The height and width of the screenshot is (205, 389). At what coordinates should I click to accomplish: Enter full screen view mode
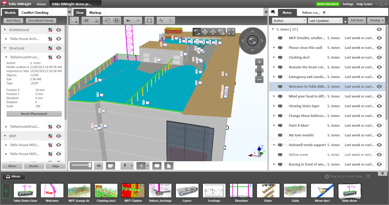click(x=231, y=32)
